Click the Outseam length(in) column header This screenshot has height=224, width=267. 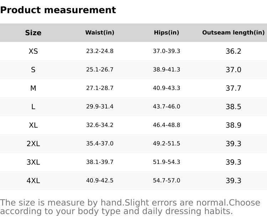click(233, 33)
